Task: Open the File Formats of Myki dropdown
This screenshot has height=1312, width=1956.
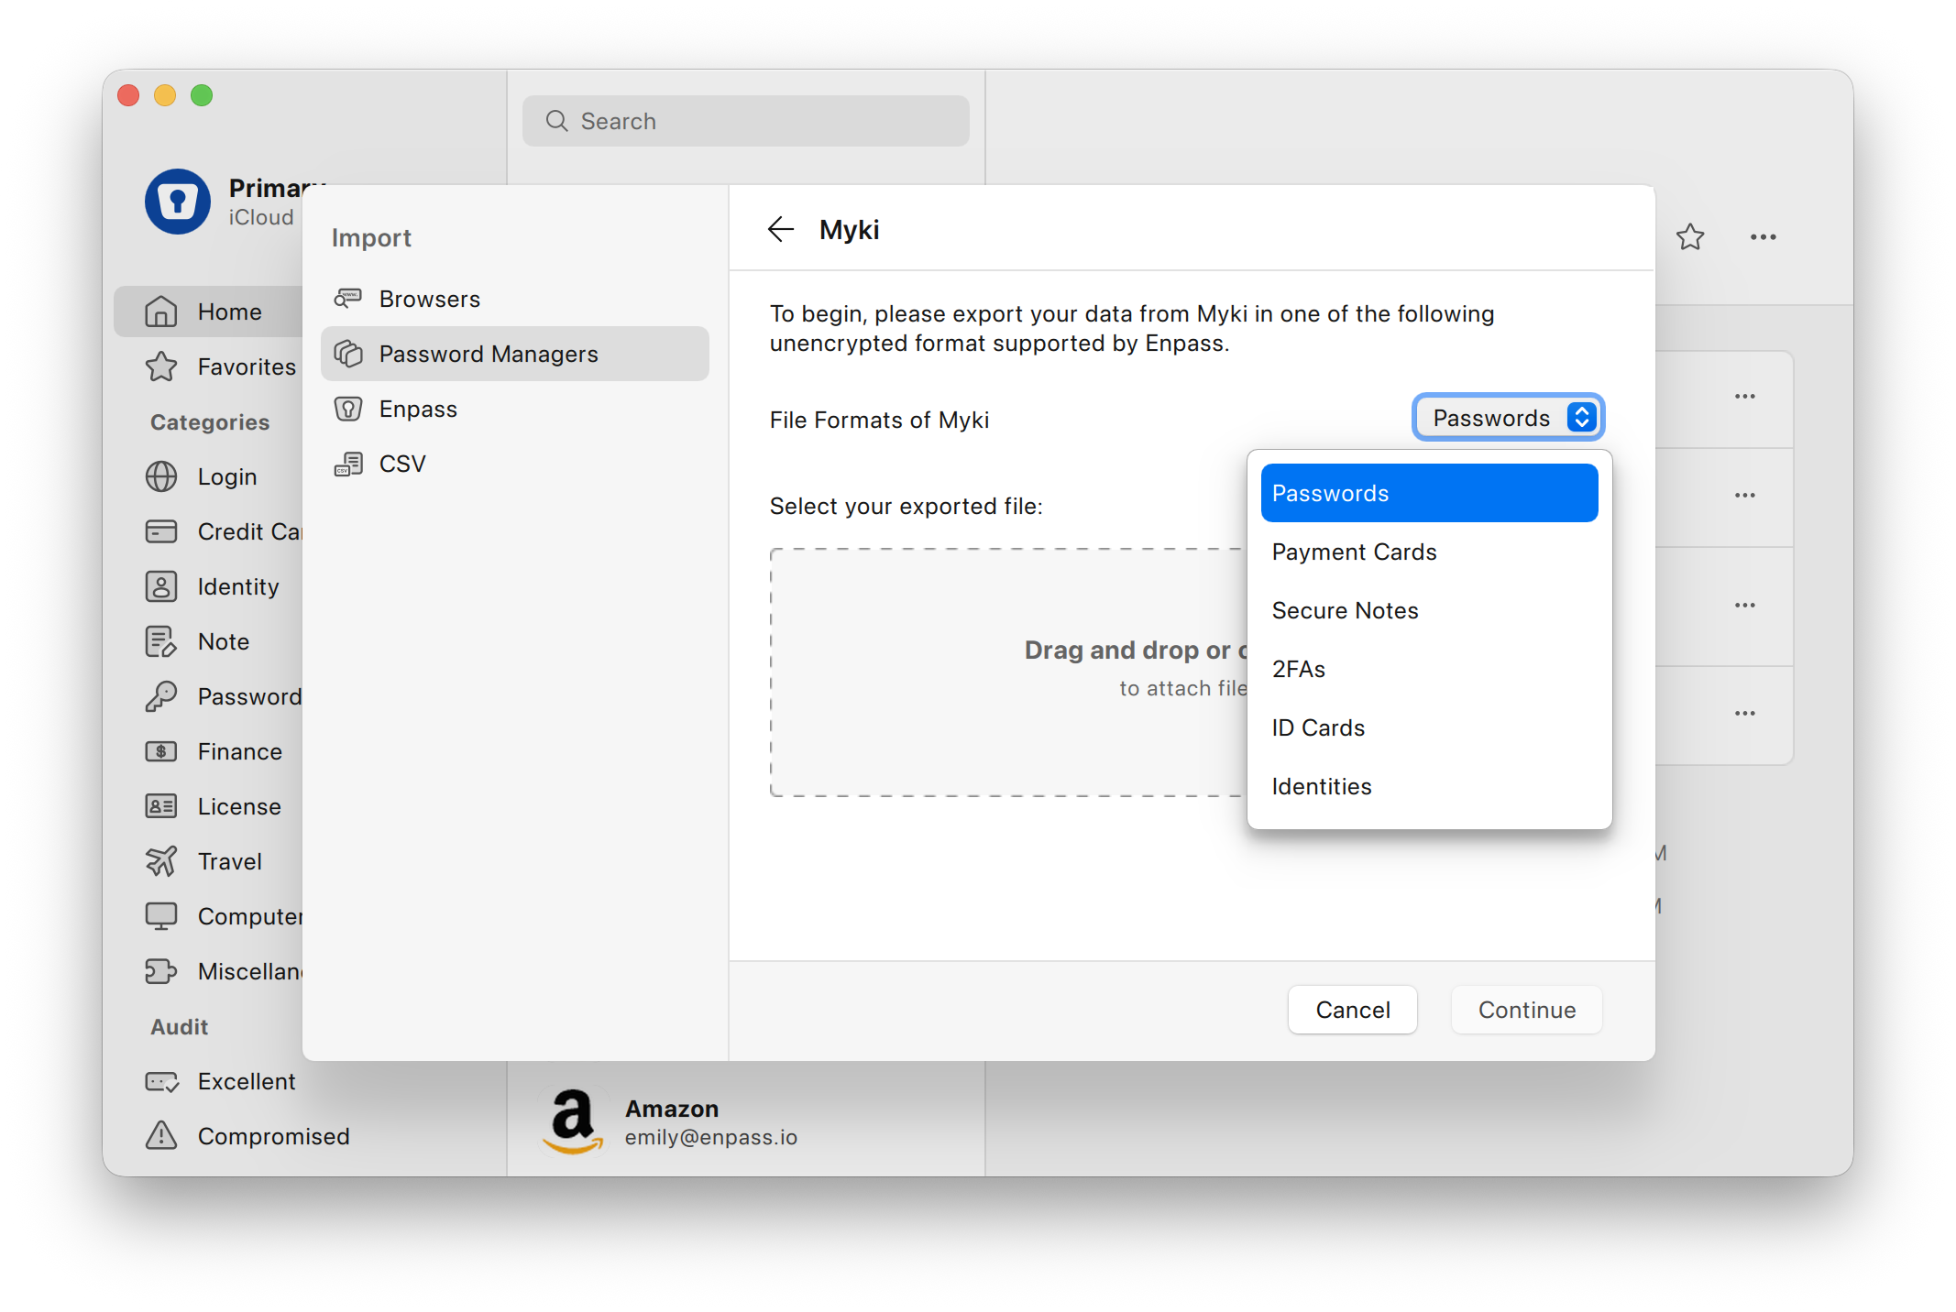Action: [1508, 418]
